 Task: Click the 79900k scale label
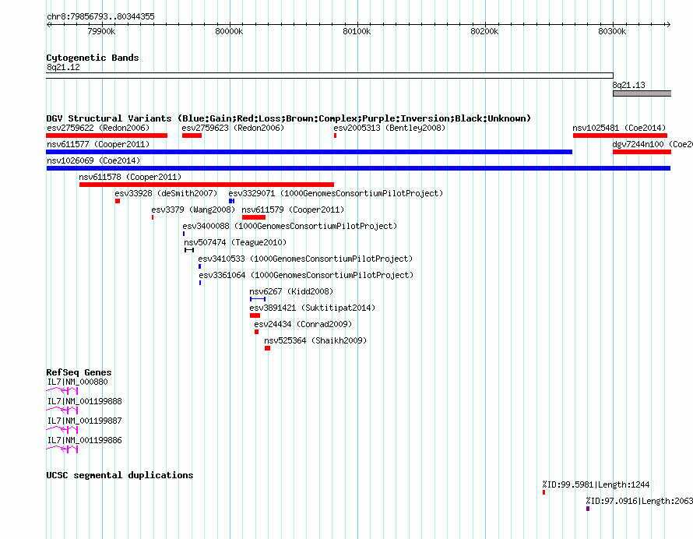[x=101, y=31]
